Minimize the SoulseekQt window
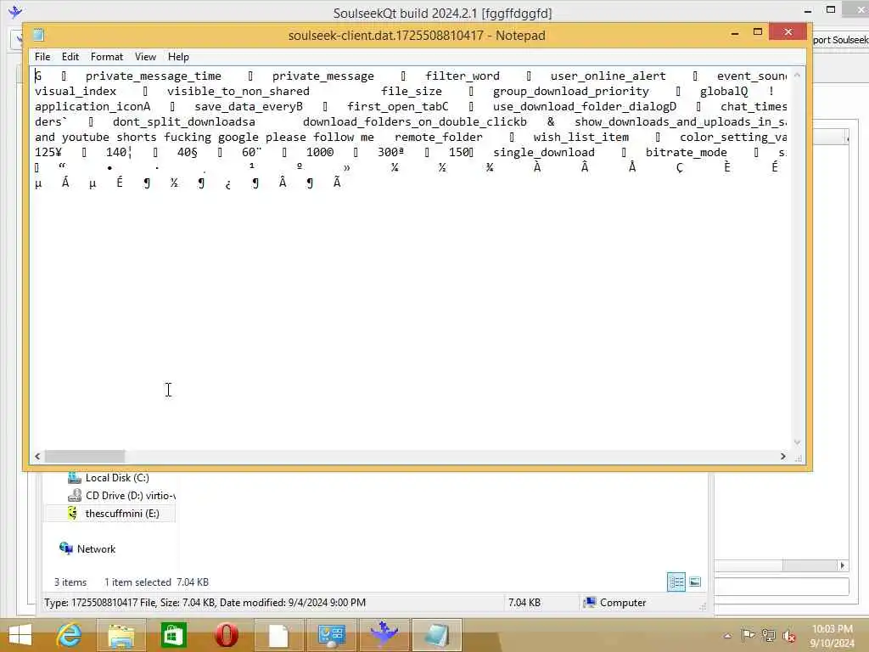 click(808, 10)
